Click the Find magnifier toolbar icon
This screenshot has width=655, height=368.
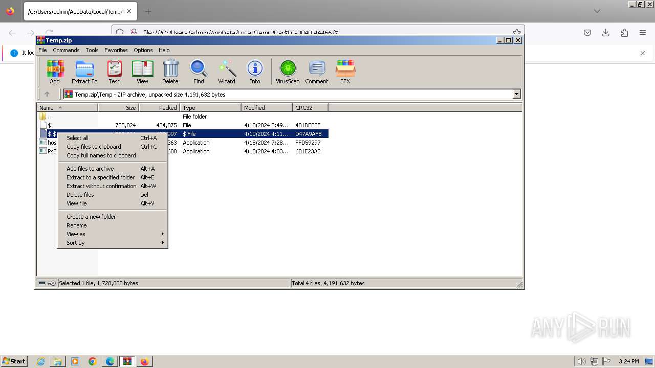[x=199, y=72]
